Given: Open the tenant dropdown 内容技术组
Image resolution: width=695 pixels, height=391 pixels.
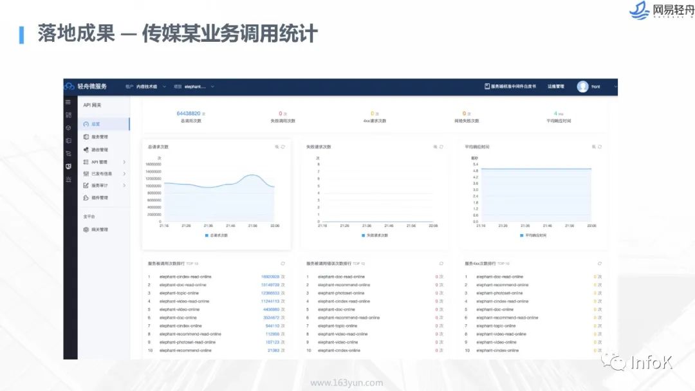Looking at the screenshot, I should 146,87.
